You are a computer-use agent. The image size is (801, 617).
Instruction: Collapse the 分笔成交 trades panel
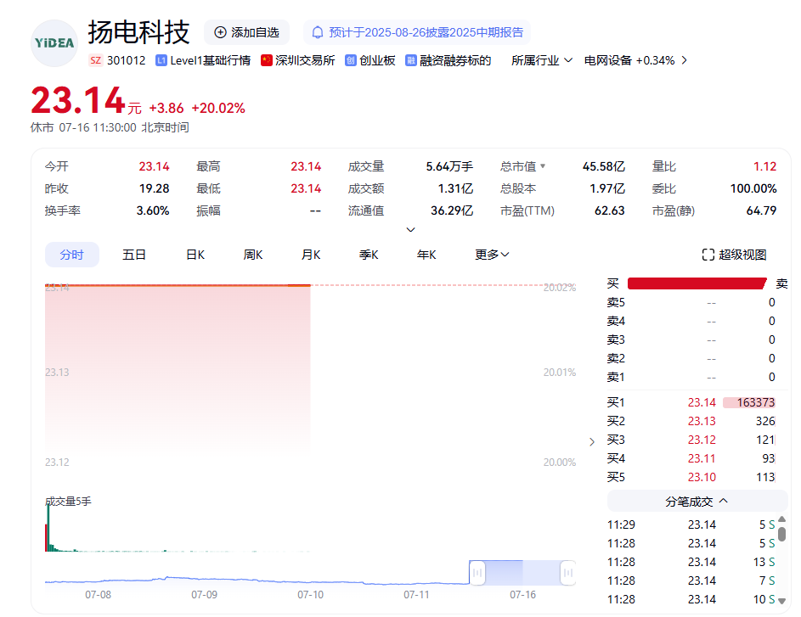(x=697, y=501)
